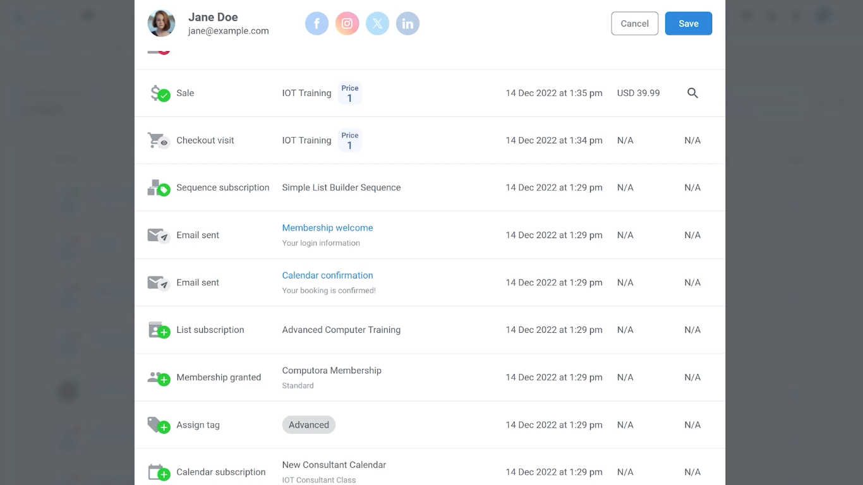Open the LinkedIn social icon
Screen dimensions: 863x485
point(407,24)
